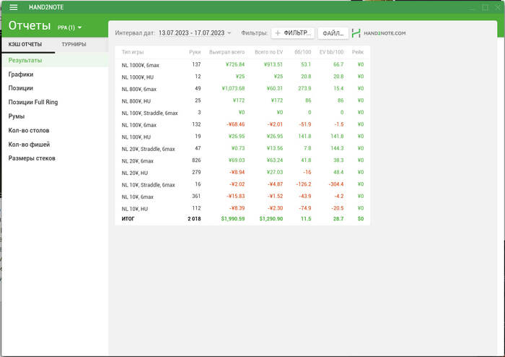The width and height of the screenshot is (505, 357).
Task: Click the ФАЙЛ button
Action: [x=333, y=33]
